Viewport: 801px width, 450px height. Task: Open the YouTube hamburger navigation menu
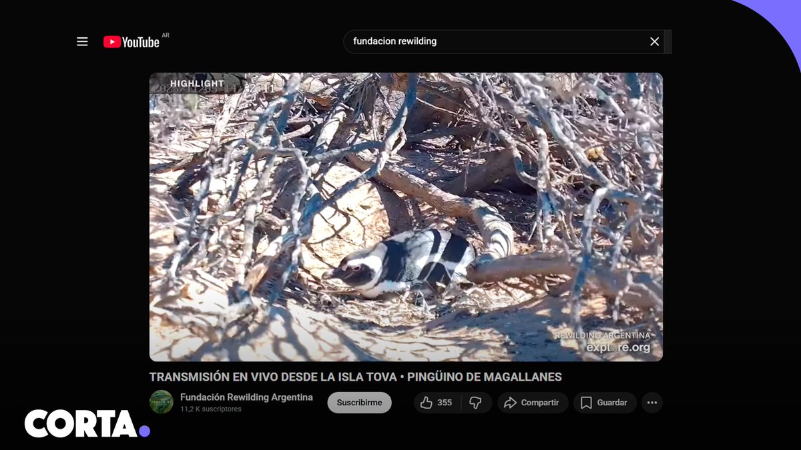pyautogui.click(x=82, y=41)
